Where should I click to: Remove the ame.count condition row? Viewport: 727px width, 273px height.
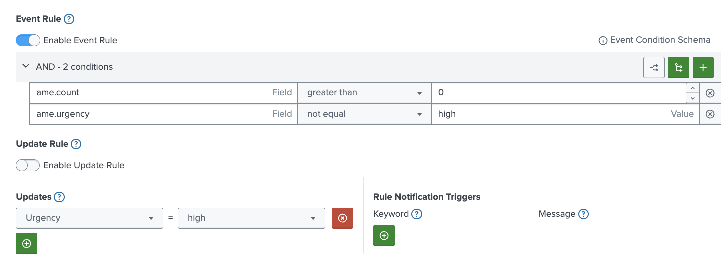(710, 93)
